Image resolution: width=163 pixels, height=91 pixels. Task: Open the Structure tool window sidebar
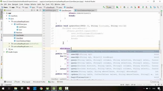pos(2,26)
